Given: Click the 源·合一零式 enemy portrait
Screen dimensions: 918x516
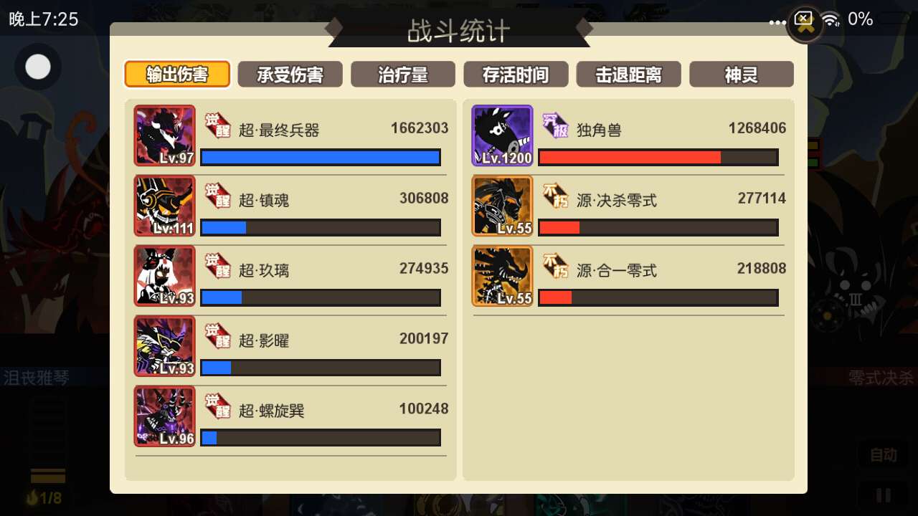Looking at the screenshot, I should 502,276.
